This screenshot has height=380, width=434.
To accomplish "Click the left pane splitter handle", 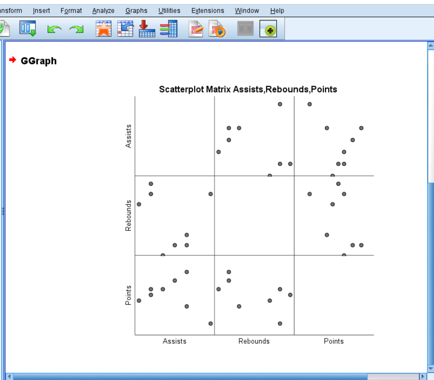I will pos(3,211).
